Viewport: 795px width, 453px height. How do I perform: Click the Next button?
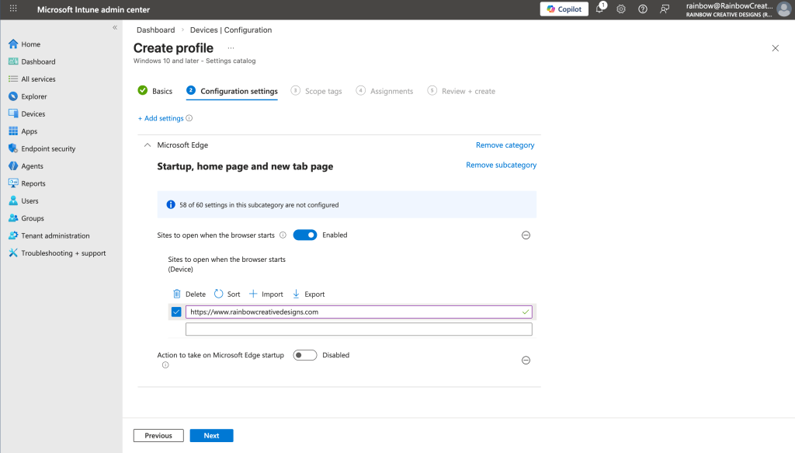[211, 436]
